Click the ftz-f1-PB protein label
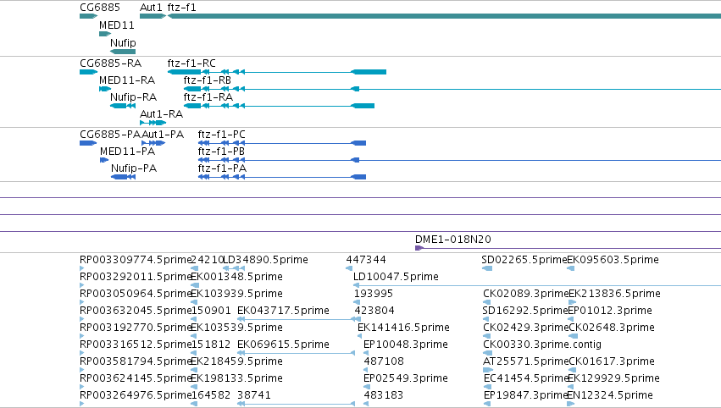721x408 pixels. point(221,152)
